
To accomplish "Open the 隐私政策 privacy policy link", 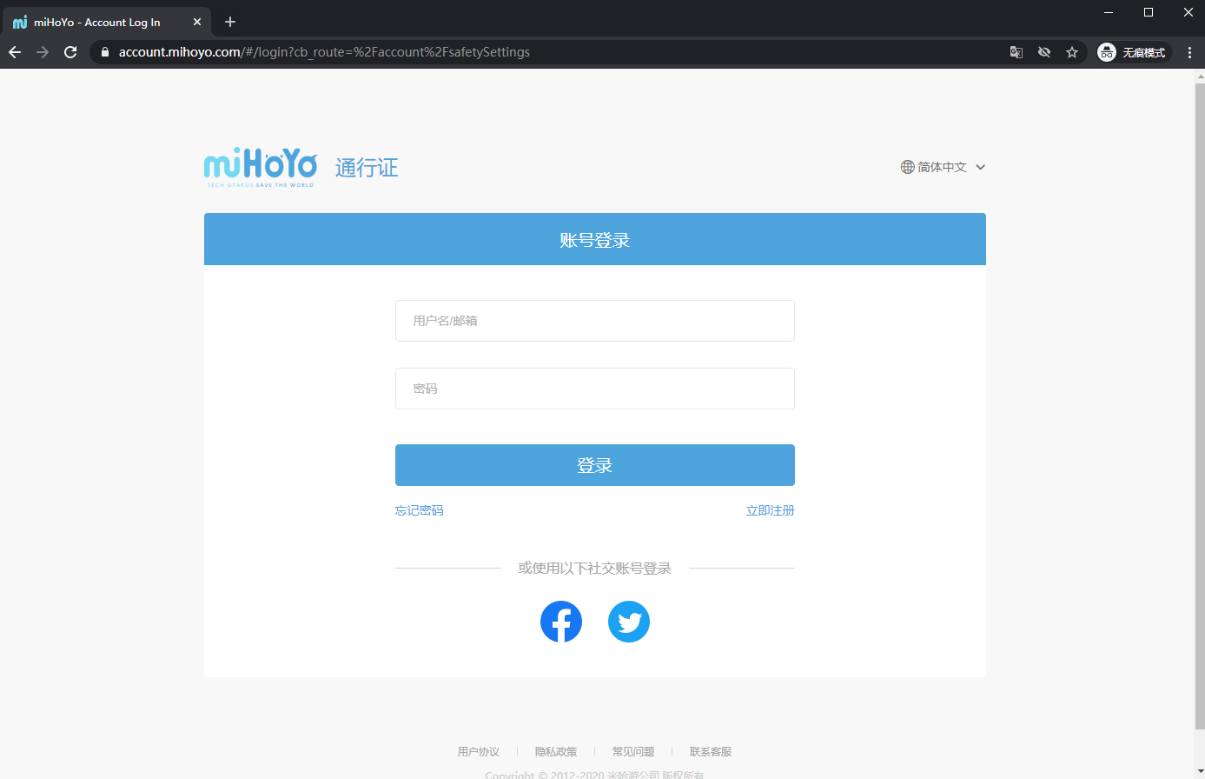I will pyautogui.click(x=555, y=751).
